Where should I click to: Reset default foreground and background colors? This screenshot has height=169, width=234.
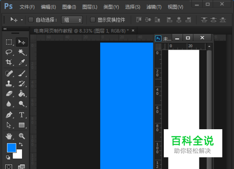(8, 157)
